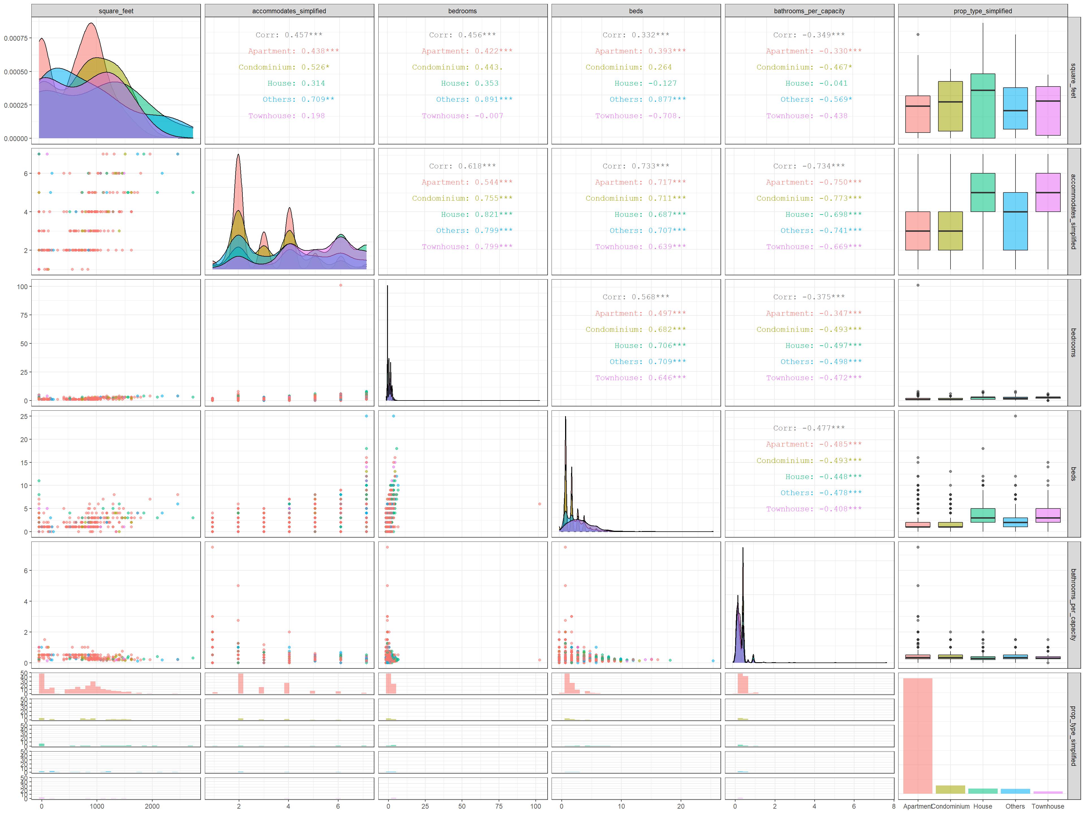The width and height of the screenshot is (1085, 814).
Task: Click 'Townhouse: -0.708.' correlation label
Action: (638, 116)
